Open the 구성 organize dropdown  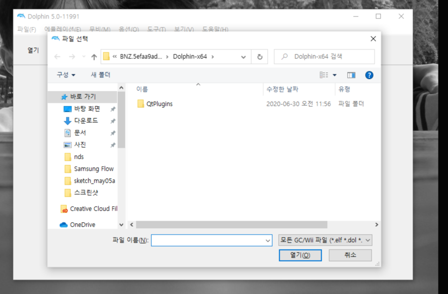click(x=66, y=75)
